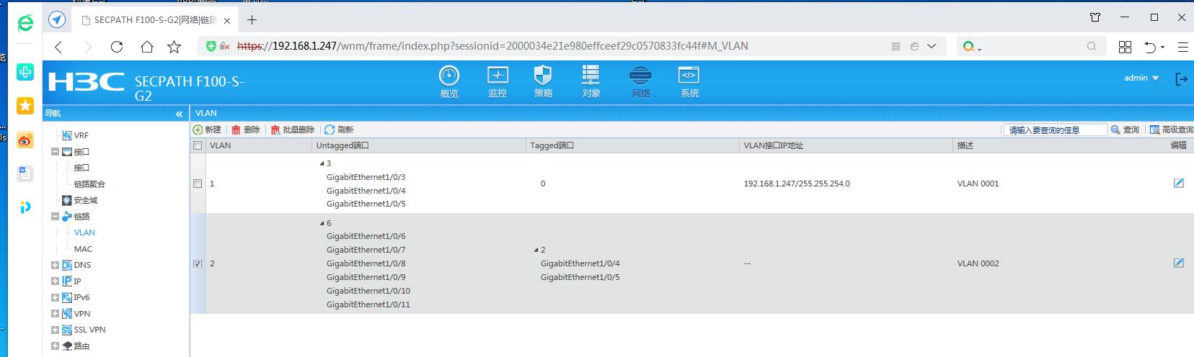Open the 系统 system icon

click(689, 81)
